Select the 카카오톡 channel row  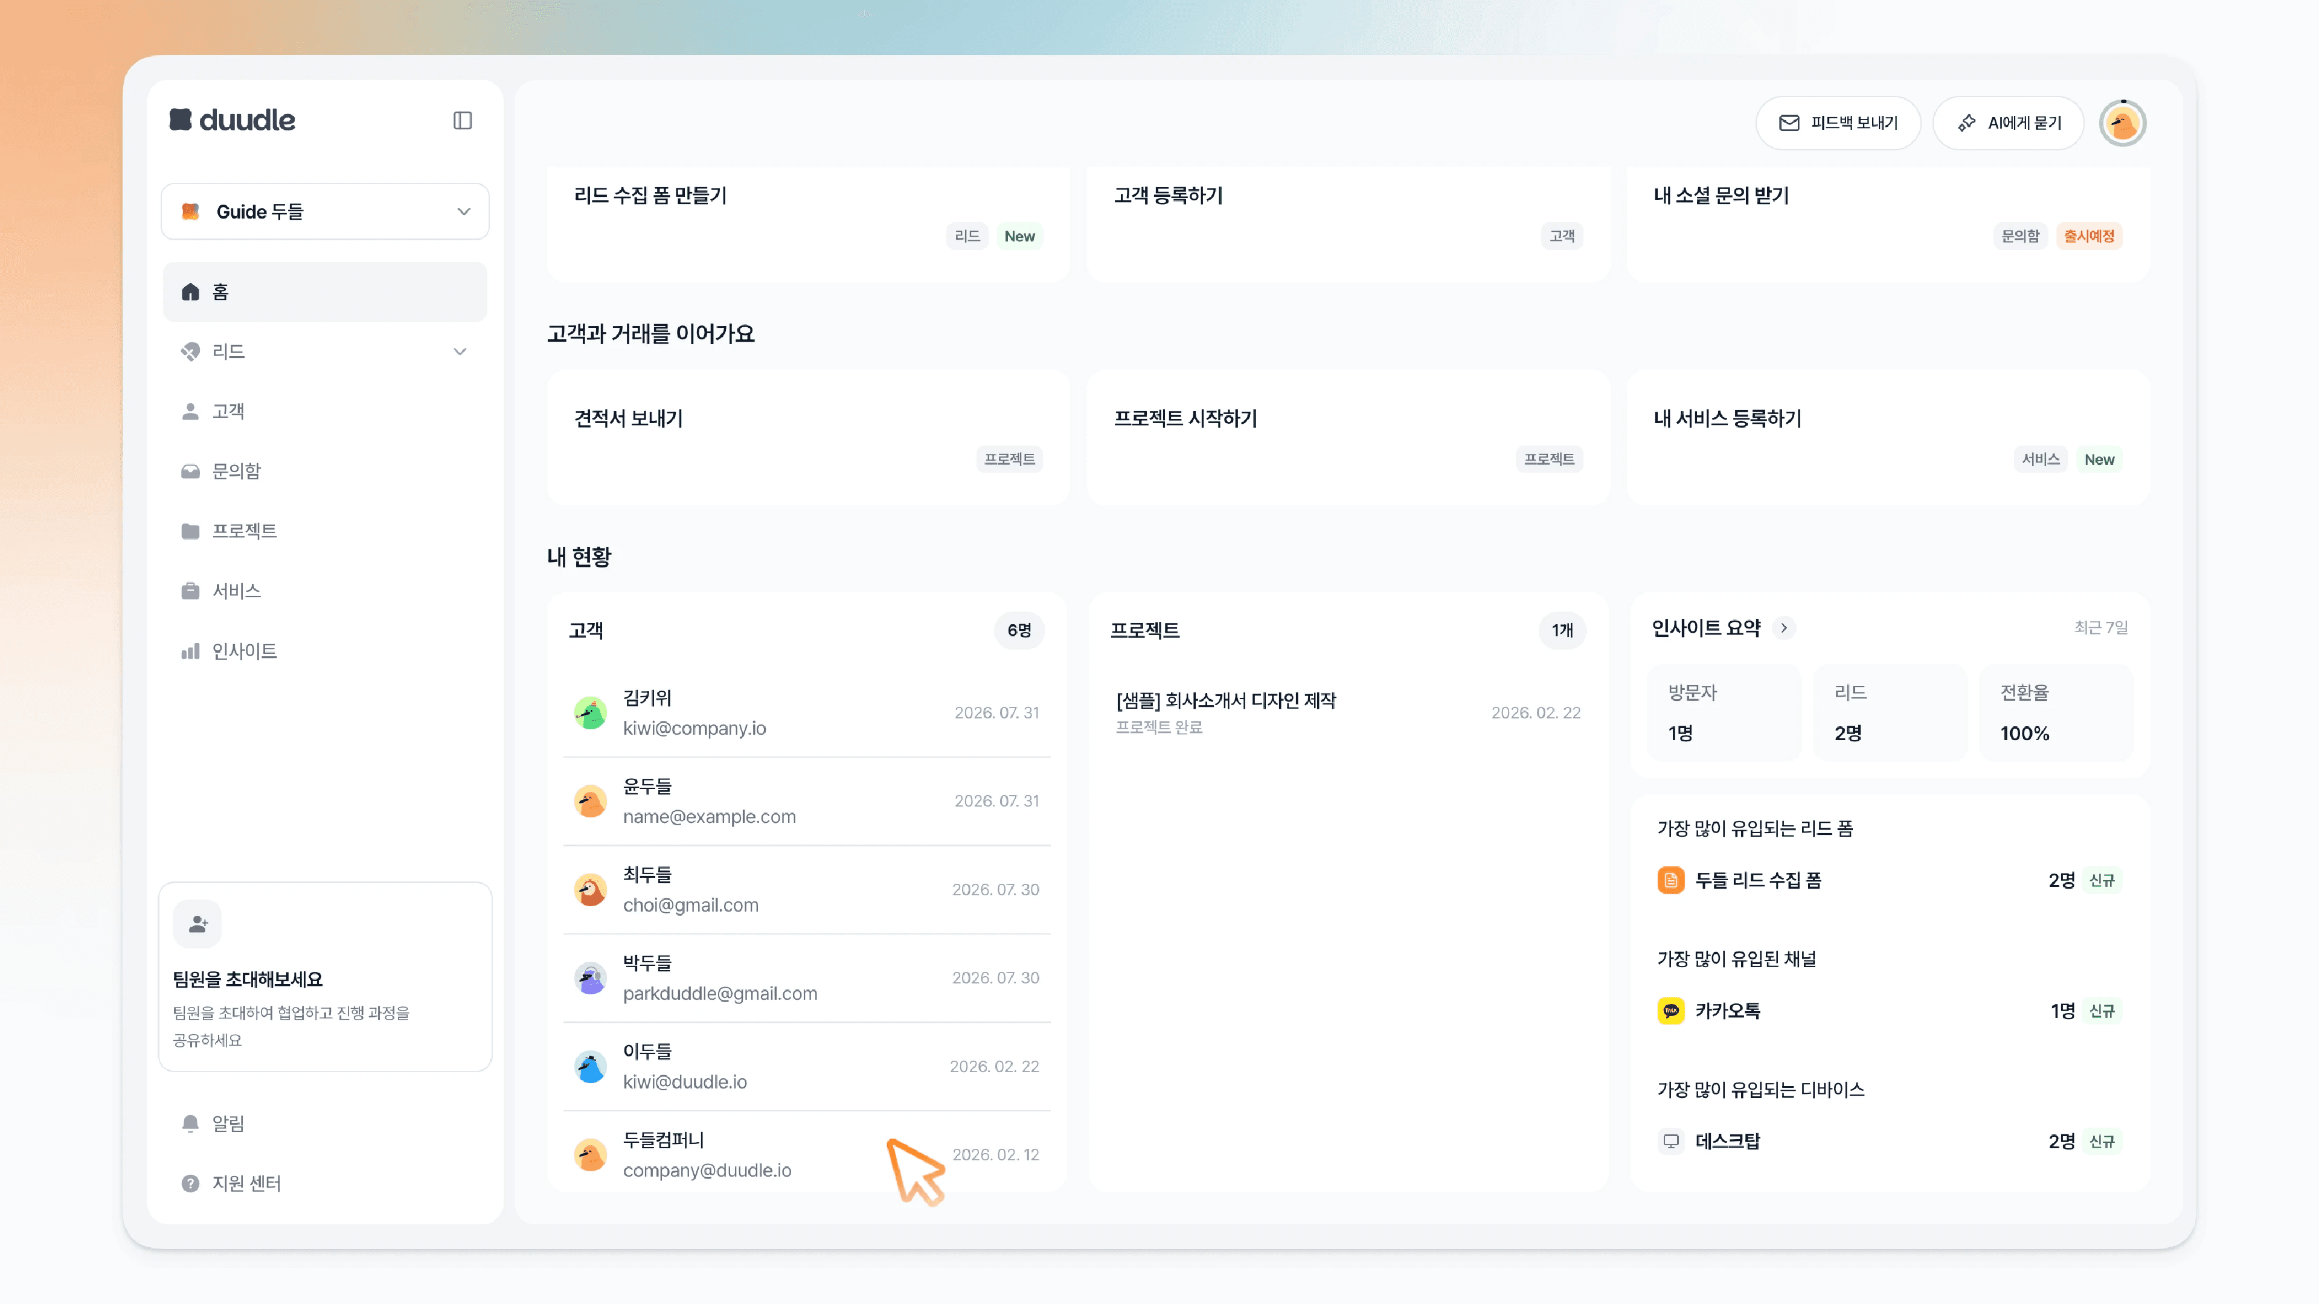pyautogui.click(x=1888, y=1011)
